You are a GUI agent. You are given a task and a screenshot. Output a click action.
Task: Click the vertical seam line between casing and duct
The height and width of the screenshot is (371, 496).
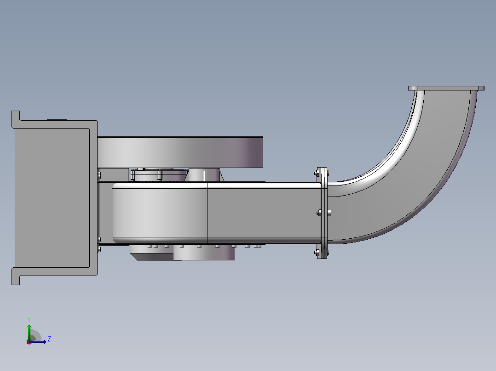(208, 213)
